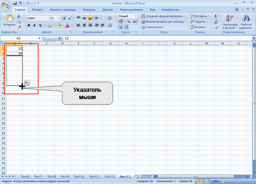Expand the borders dropdown arrow
256x184 pixels.
tap(54, 25)
